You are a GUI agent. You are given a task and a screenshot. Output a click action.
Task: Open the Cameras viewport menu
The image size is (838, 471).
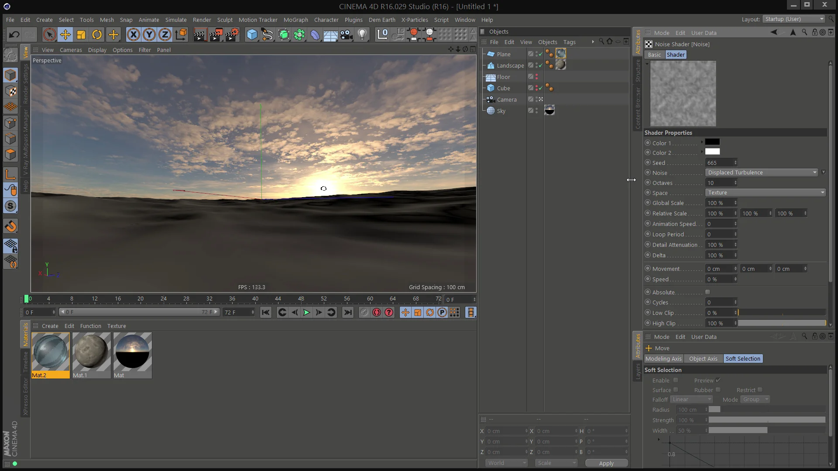click(x=71, y=50)
